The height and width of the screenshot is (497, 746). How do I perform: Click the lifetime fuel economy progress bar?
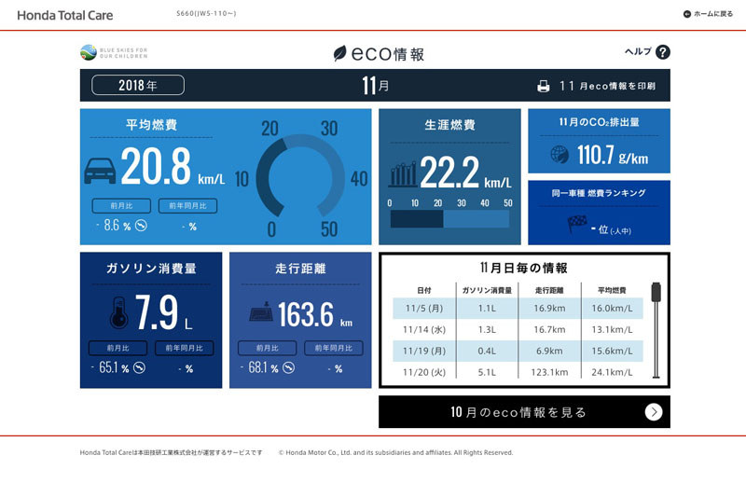coord(449,219)
